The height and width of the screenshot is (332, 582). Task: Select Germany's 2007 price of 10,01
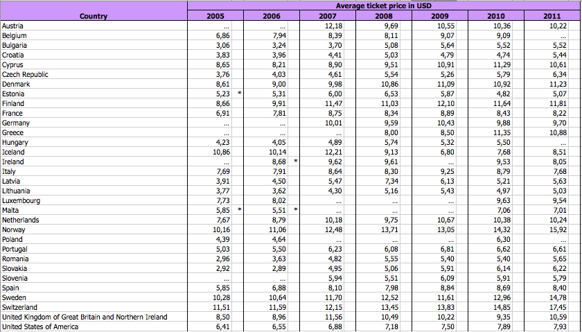[332, 123]
